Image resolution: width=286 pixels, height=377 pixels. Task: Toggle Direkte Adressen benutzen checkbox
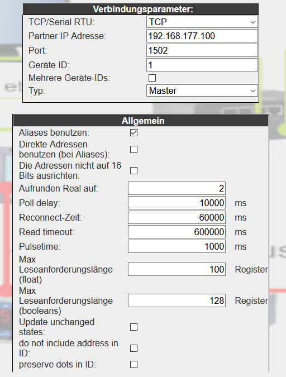134,149
